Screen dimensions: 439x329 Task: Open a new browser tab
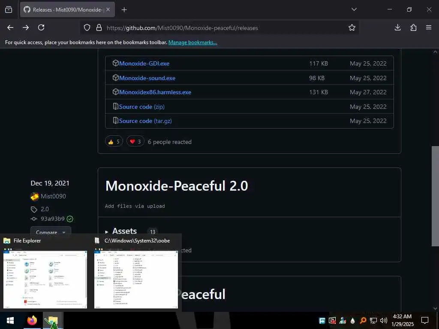tap(124, 10)
